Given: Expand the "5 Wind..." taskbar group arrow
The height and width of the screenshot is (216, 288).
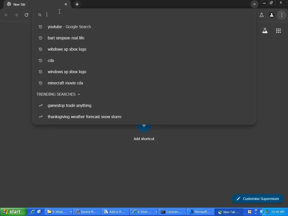Looking at the screenshot, I should coord(71,212).
